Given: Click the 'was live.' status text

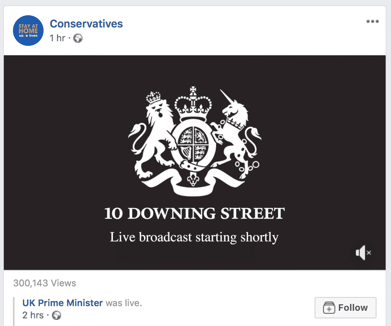Looking at the screenshot, I should 124,303.
